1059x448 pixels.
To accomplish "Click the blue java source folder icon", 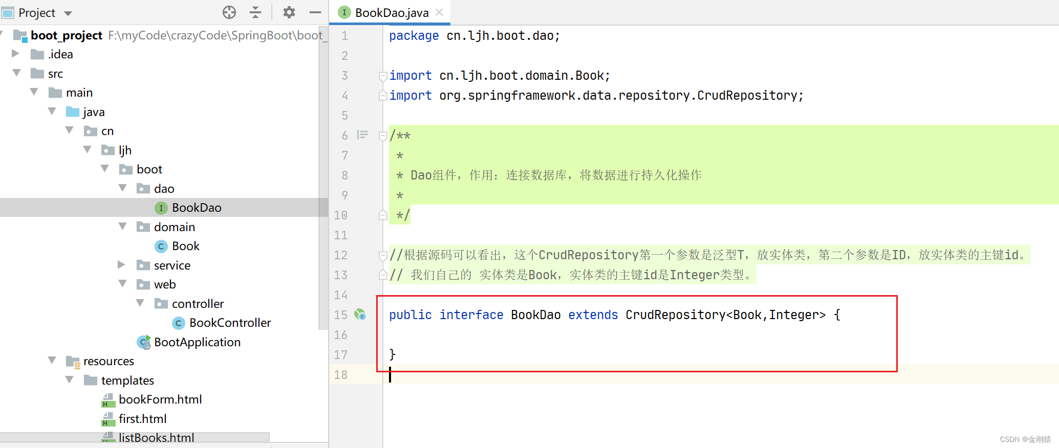I will 73,111.
